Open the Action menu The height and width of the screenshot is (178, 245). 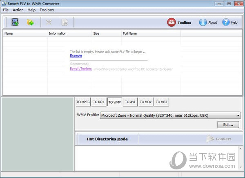tap(18, 10)
